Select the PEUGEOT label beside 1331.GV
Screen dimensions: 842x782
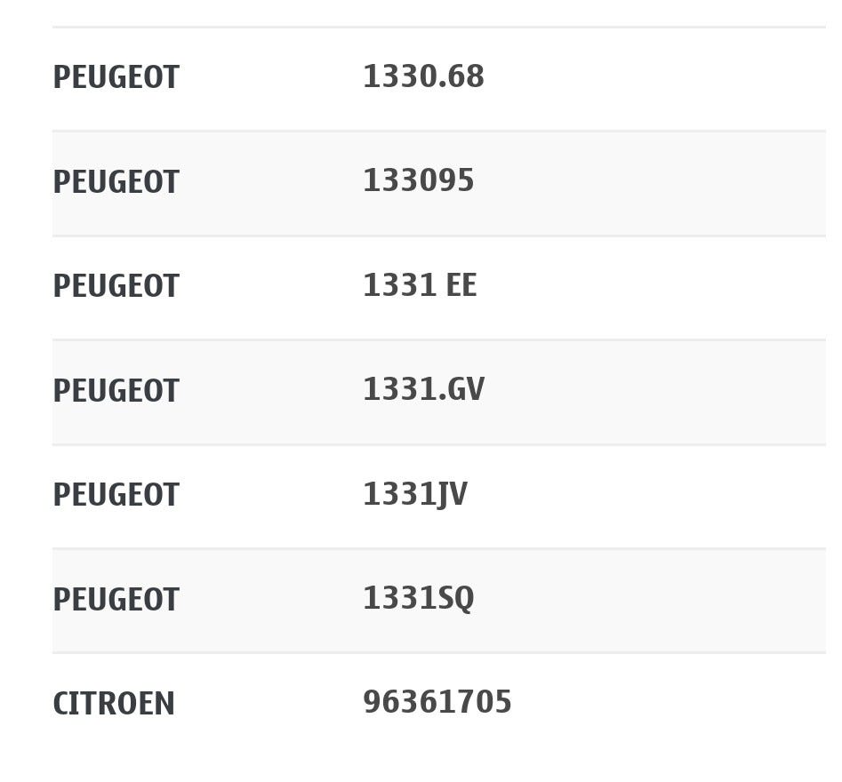click(116, 392)
